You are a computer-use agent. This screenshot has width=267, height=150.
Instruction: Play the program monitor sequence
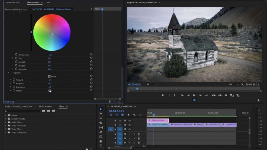[194, 95]
